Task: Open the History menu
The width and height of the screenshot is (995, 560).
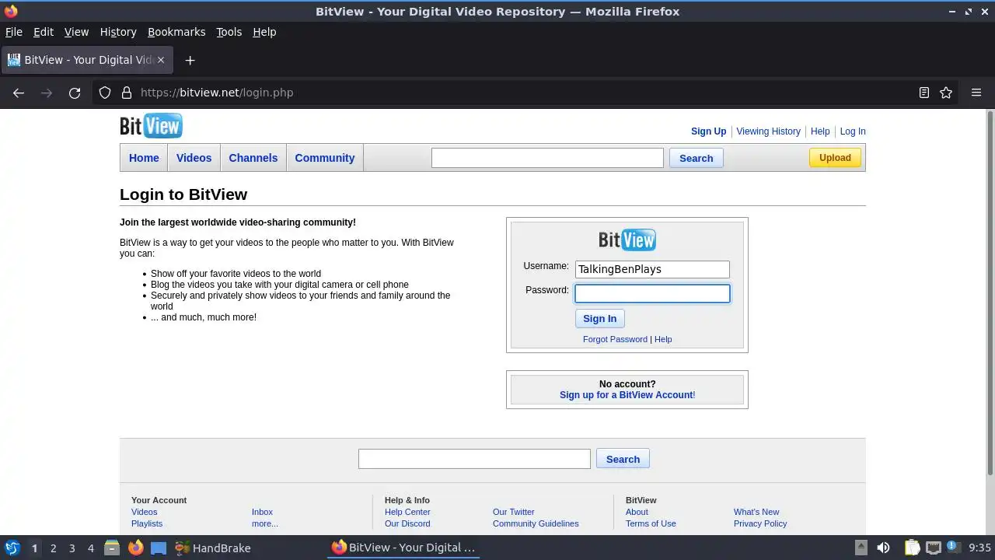Action: 118,32
